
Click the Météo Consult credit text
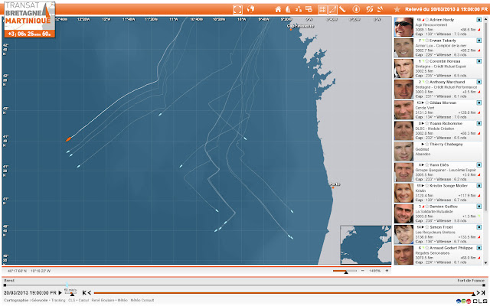142,301
